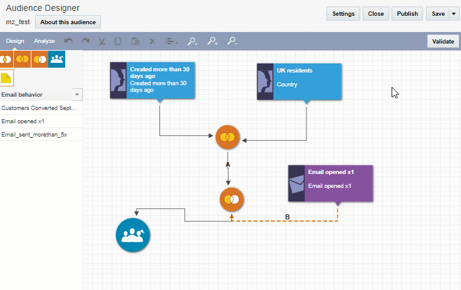Click the 'About this audience' button
Screen dimensions: 461x290
(68, 22)
